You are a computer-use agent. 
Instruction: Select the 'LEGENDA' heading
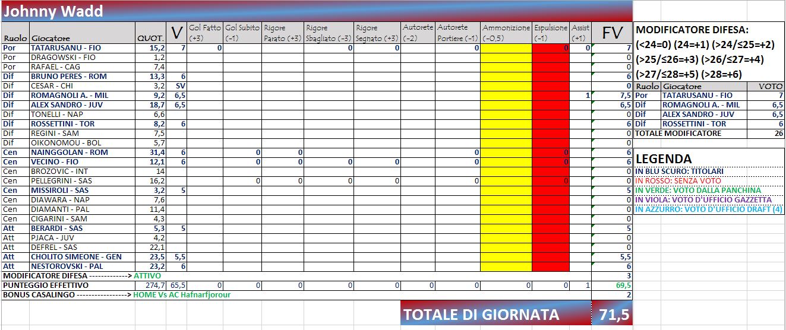(x=664, y=158)
